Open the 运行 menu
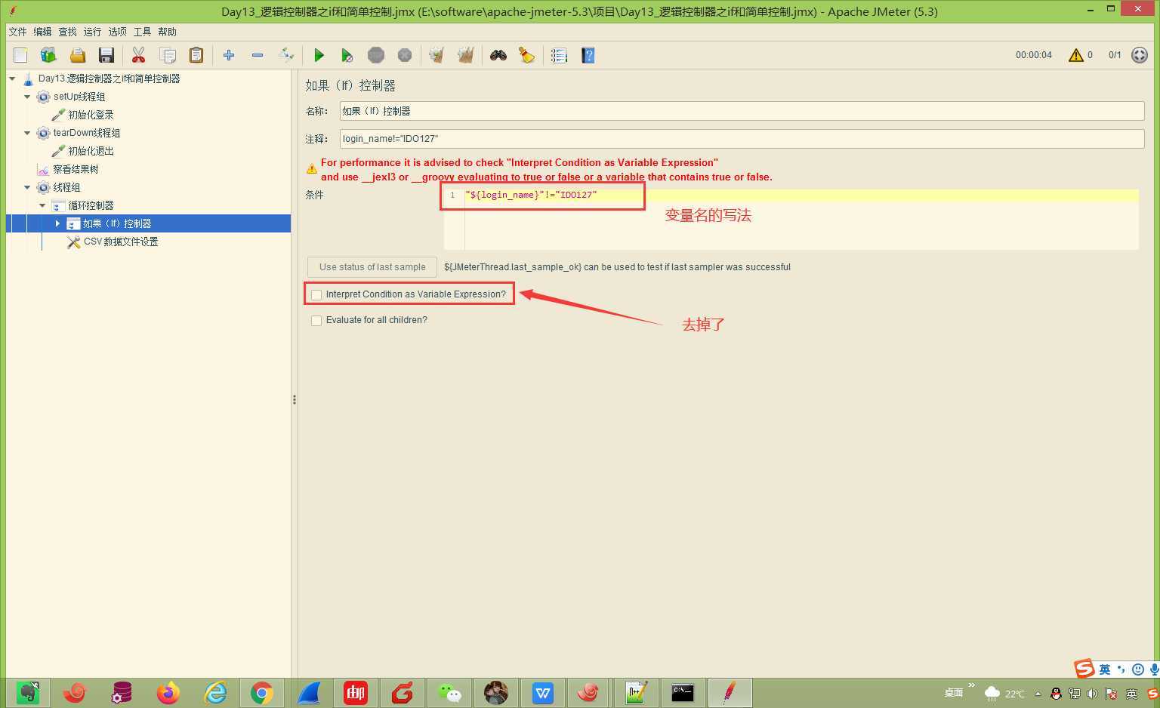1160x708 pixels. 92,32
